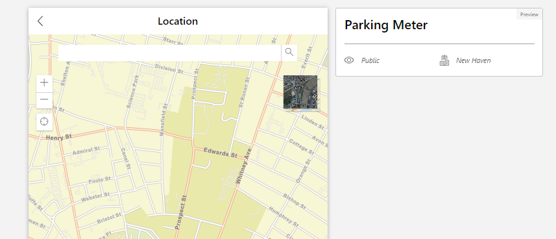Click the Bishop St label on the map
Viewport: 556px width, 239px height.
click(x=295, y=201)
